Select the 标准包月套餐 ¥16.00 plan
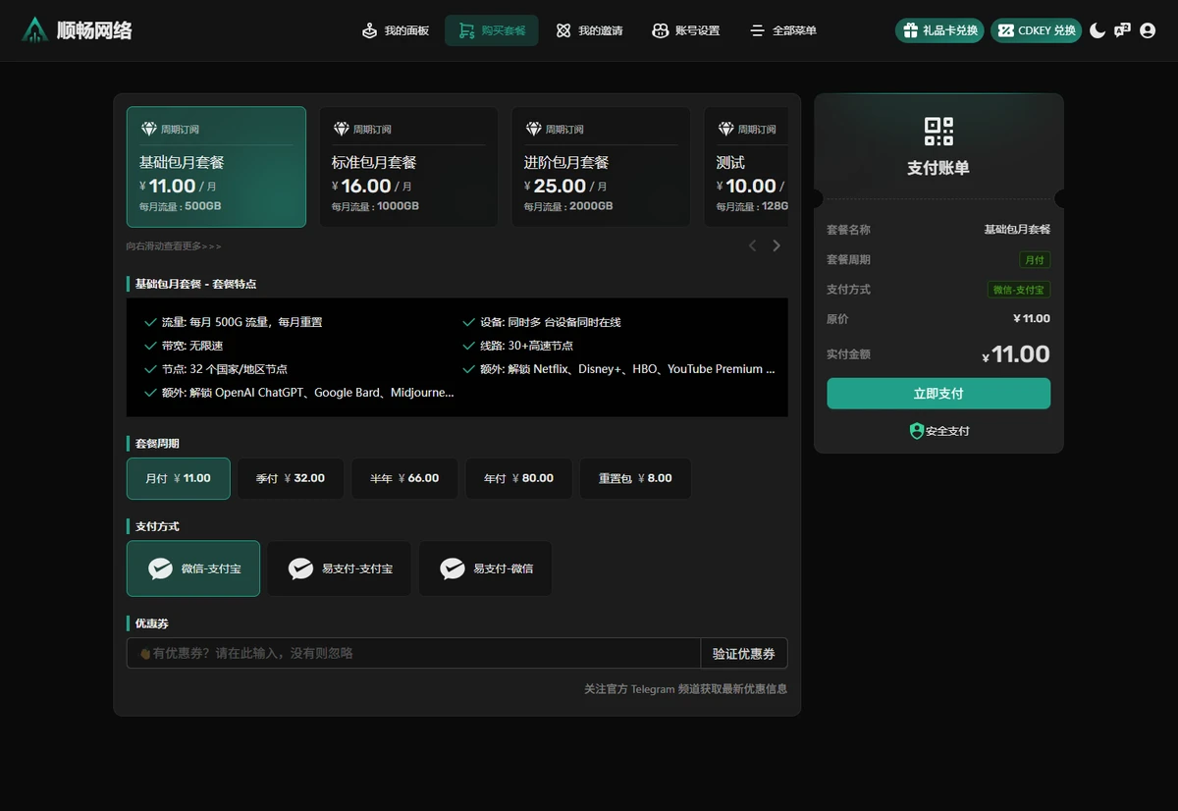 pos(408,167)
